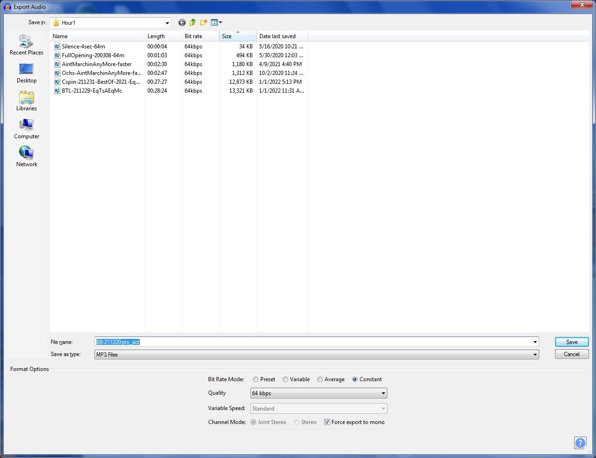Create a new folder with the toolbar icon
The width and height of the screenshot is (596, 458).
pyautogui.click(x=203, y=22)
